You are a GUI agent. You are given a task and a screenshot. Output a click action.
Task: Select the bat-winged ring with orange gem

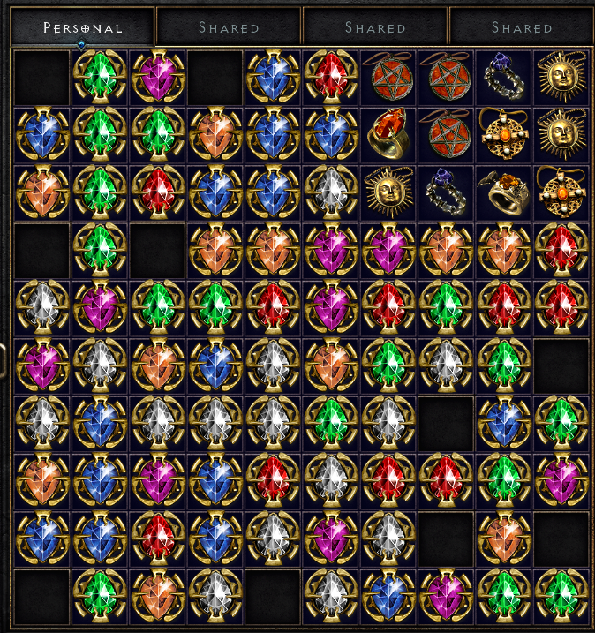[x=503, y=192]
